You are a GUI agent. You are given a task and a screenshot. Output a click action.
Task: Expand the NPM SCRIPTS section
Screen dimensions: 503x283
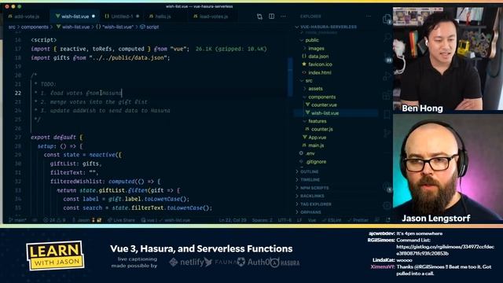coord(314,188)
